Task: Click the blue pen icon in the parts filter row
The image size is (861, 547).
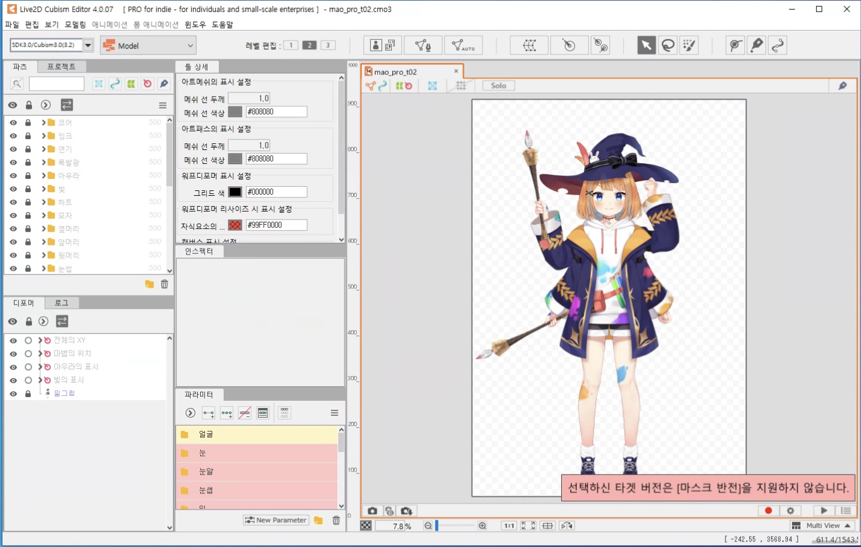Action: (x=164, y=84)
